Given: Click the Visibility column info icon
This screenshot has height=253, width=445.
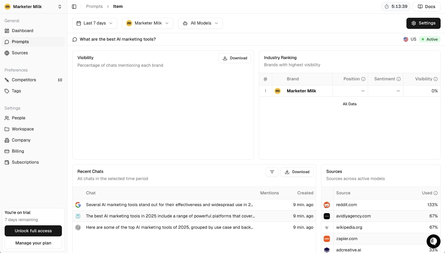Looking at the screenshot, I should pyautogui.click(x=436, y=79).
